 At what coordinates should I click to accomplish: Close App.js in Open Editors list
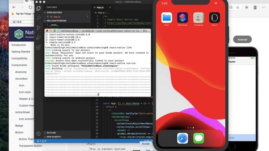[48, 17]
